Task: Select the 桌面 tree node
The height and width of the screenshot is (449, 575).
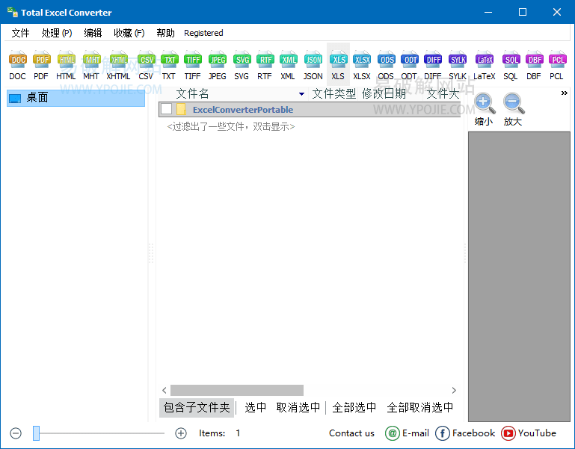Action: coord(37,98)
